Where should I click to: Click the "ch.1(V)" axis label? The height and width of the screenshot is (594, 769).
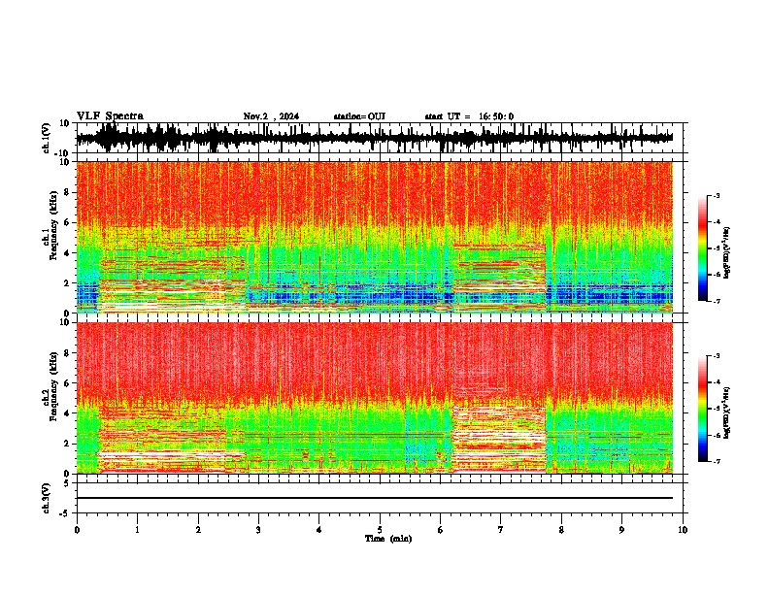[47, 138]
